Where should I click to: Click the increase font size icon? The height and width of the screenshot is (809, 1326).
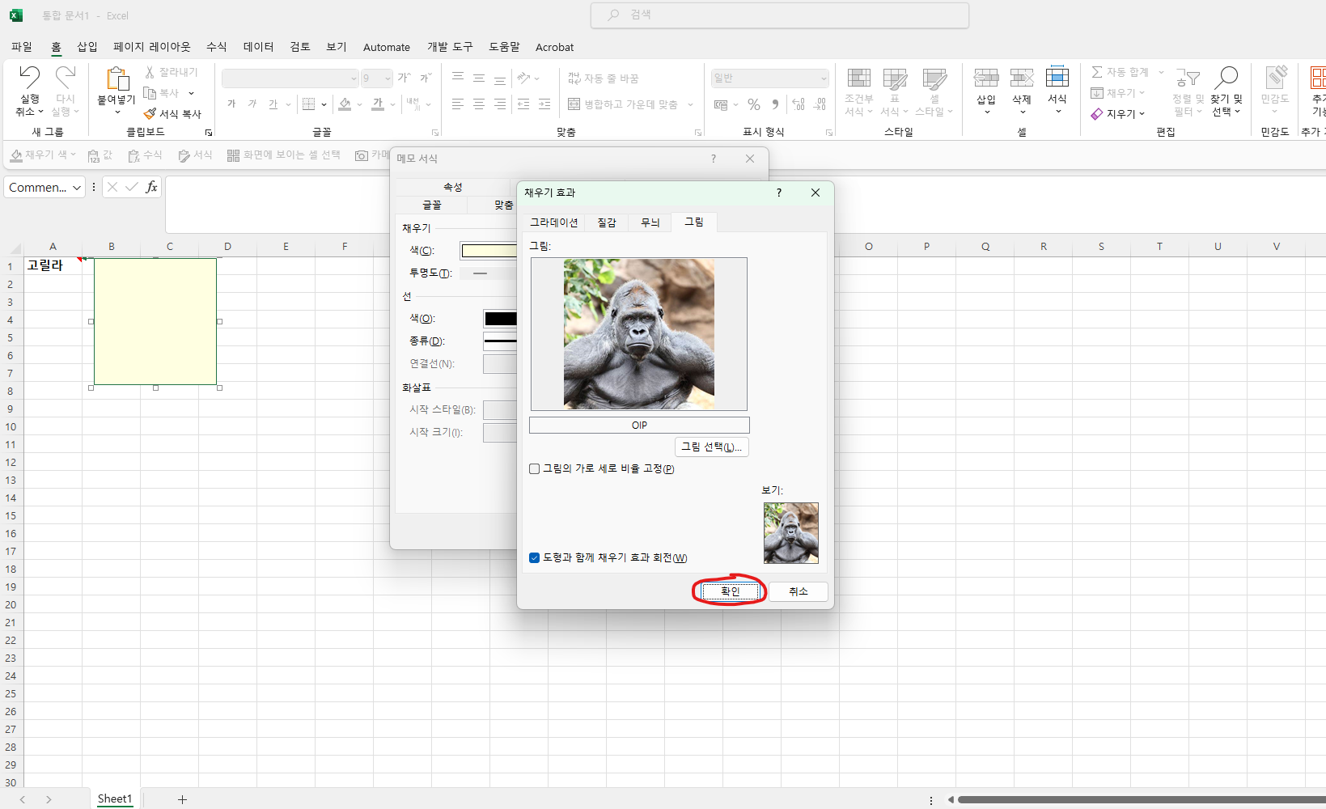pos(404,78)
